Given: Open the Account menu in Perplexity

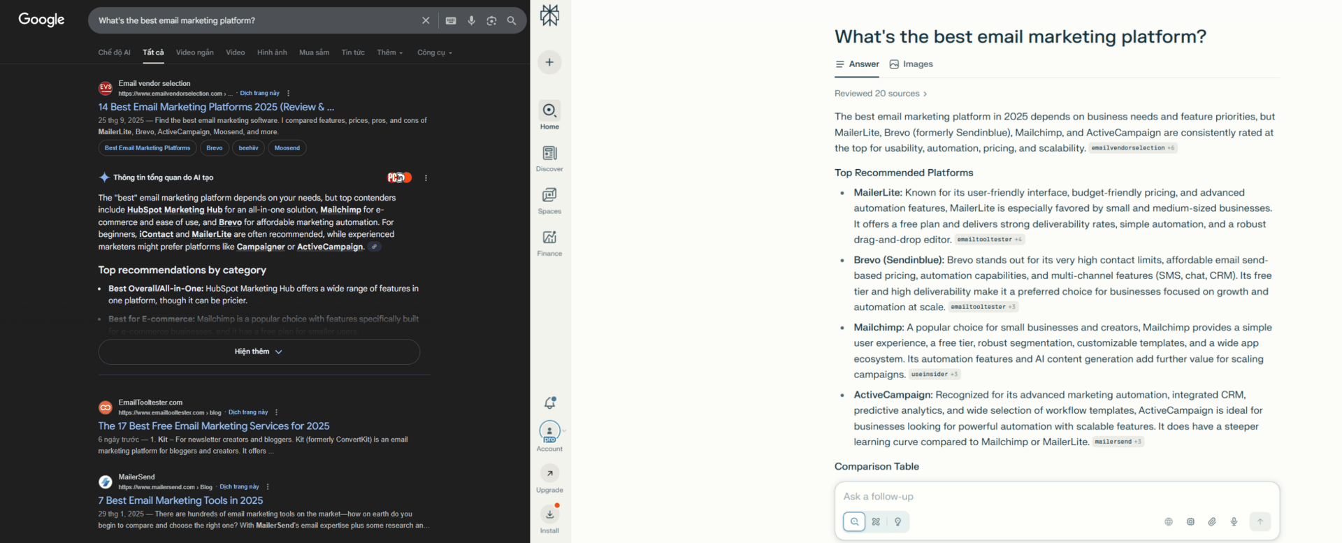Looking at the screenshot, I should (550, 437).
